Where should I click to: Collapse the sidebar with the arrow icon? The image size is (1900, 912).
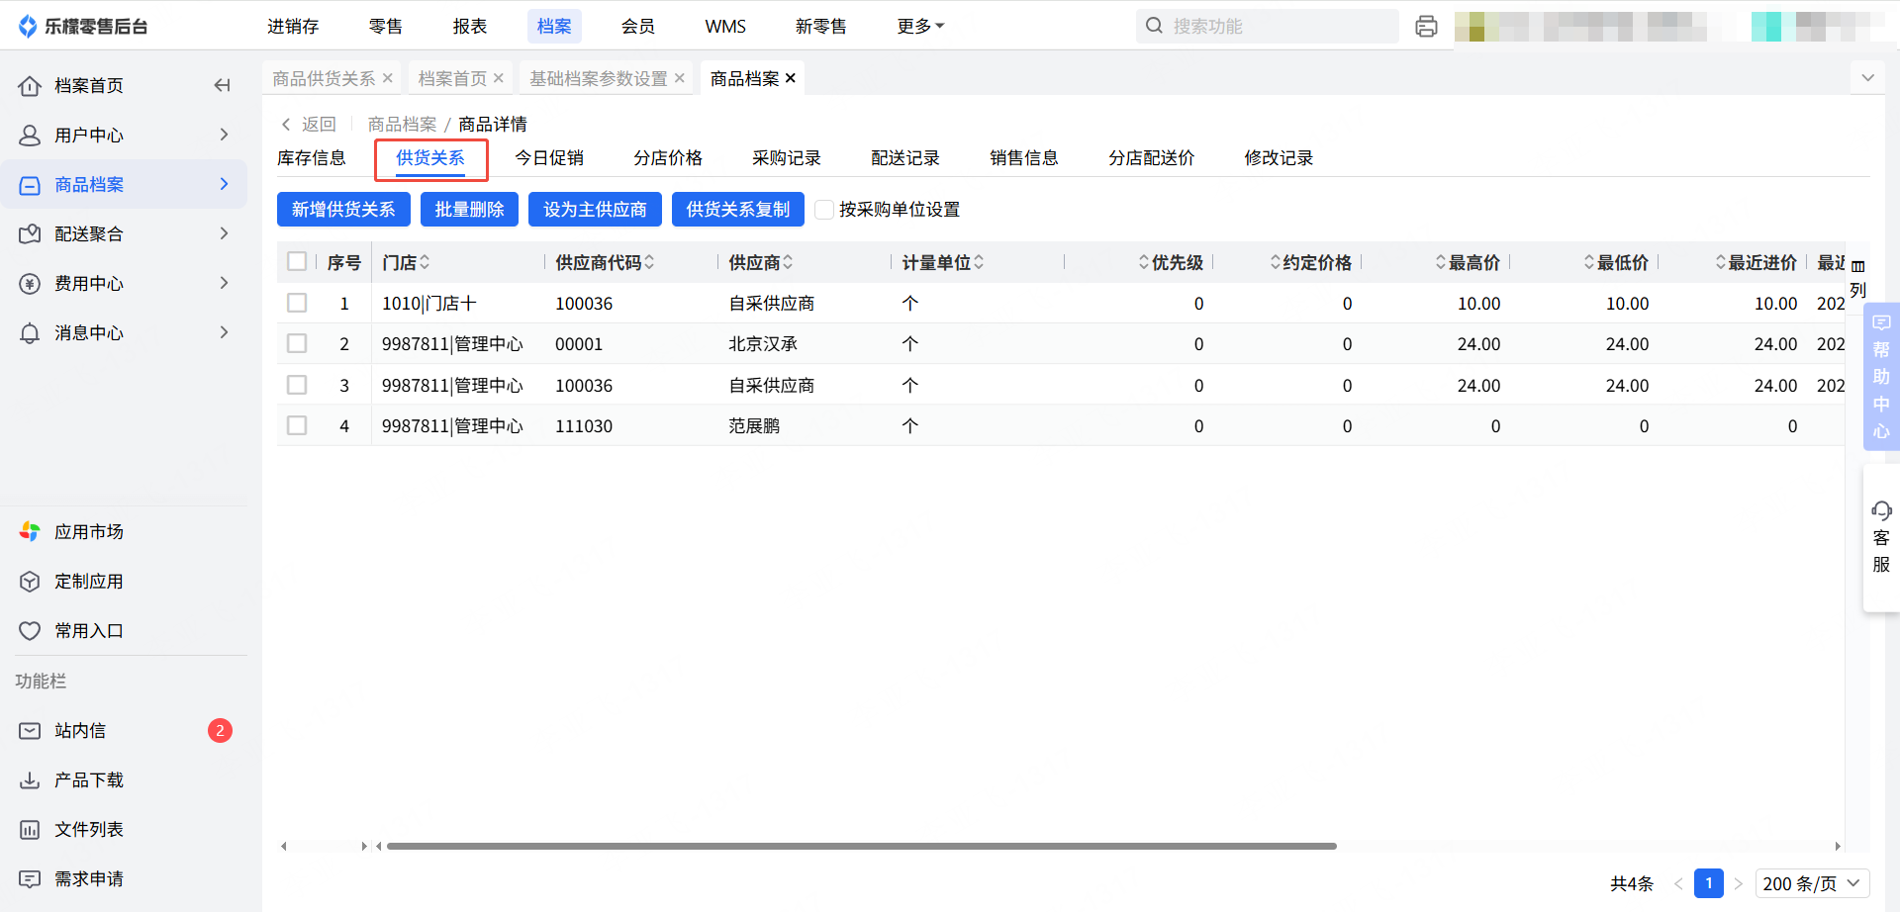coord(222,86)
